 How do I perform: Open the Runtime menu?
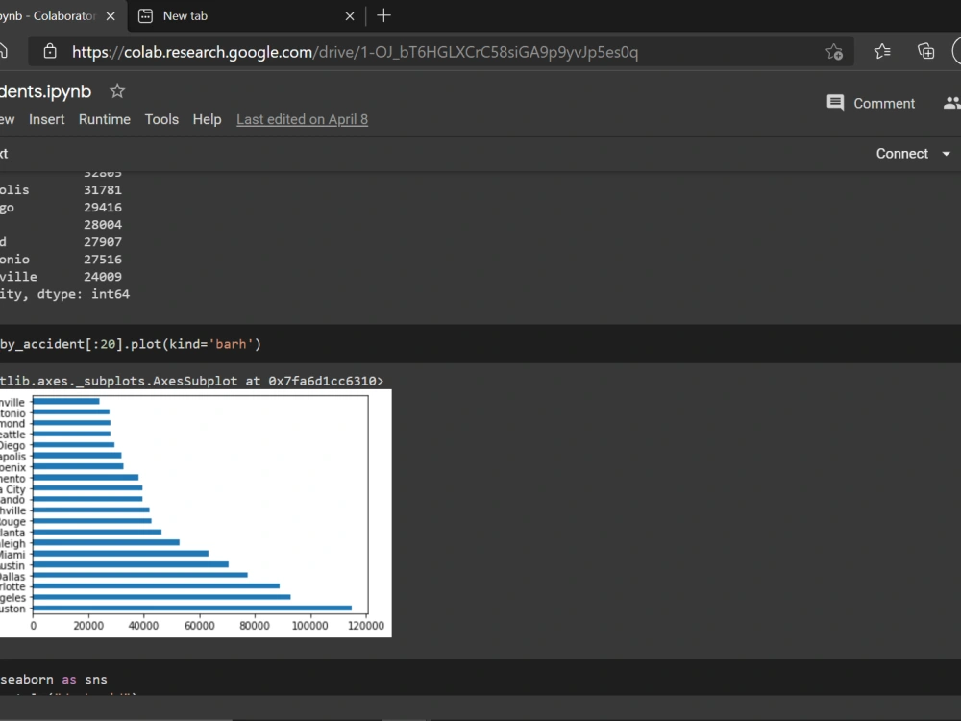click(104, 119)
